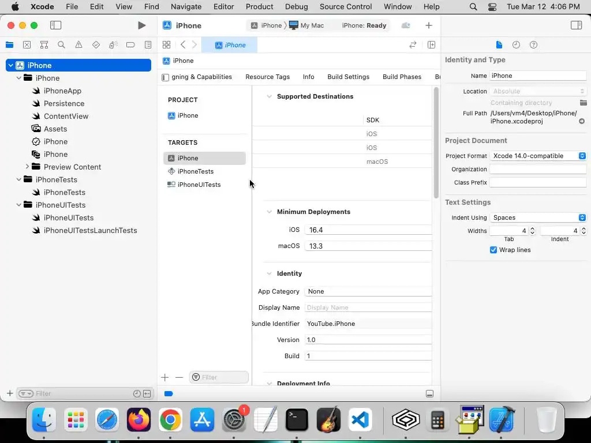Toggle the targets list sidebar icon

click(165, 77)
